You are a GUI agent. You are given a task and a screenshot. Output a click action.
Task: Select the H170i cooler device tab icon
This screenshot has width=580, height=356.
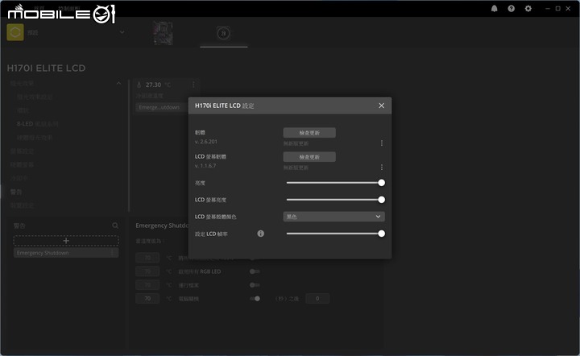tap(223, 33)
